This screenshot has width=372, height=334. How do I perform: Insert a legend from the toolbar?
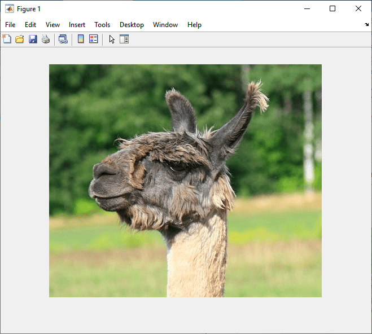click(94, 39)
